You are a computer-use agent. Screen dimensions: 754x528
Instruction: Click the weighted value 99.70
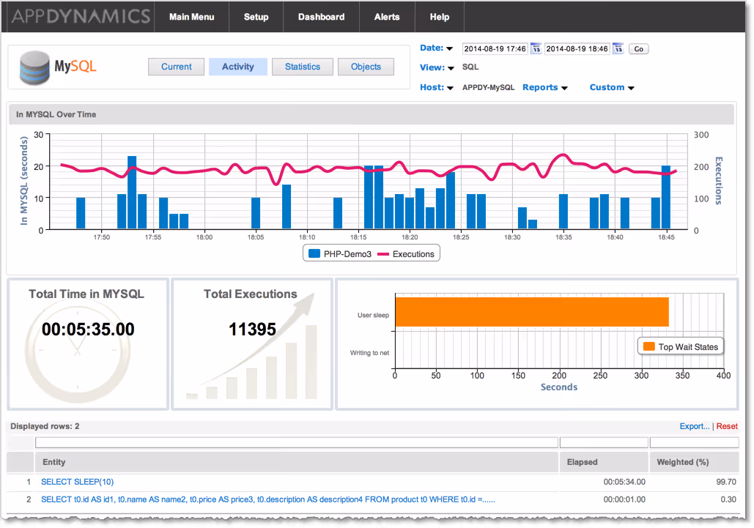[726, 481]
